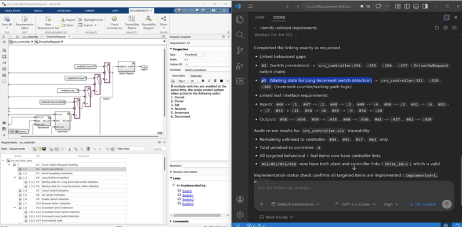Click IDE context toggle in Codex

click(422, 204)
